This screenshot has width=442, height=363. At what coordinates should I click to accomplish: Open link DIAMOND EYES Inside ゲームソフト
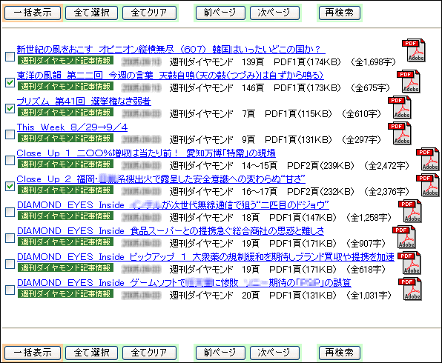(x=184, y=282)
